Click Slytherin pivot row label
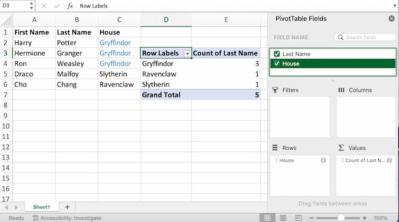Image resolution: width=399 pixels, height=222 pixels. [x=166, y=85]
